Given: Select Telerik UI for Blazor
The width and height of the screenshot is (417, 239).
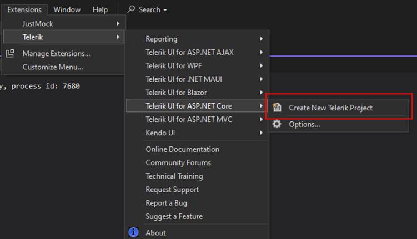Looking at the screenshot, I should 197,93.
